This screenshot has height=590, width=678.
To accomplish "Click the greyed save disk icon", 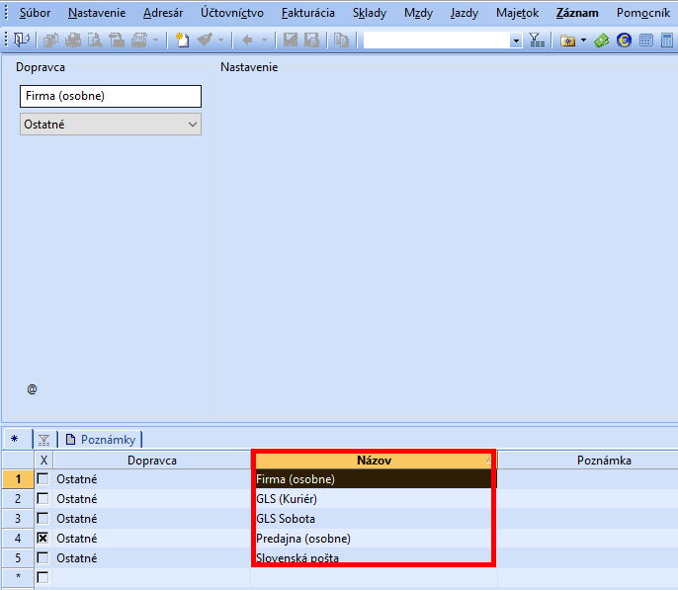I will click(x=291, y=41).
